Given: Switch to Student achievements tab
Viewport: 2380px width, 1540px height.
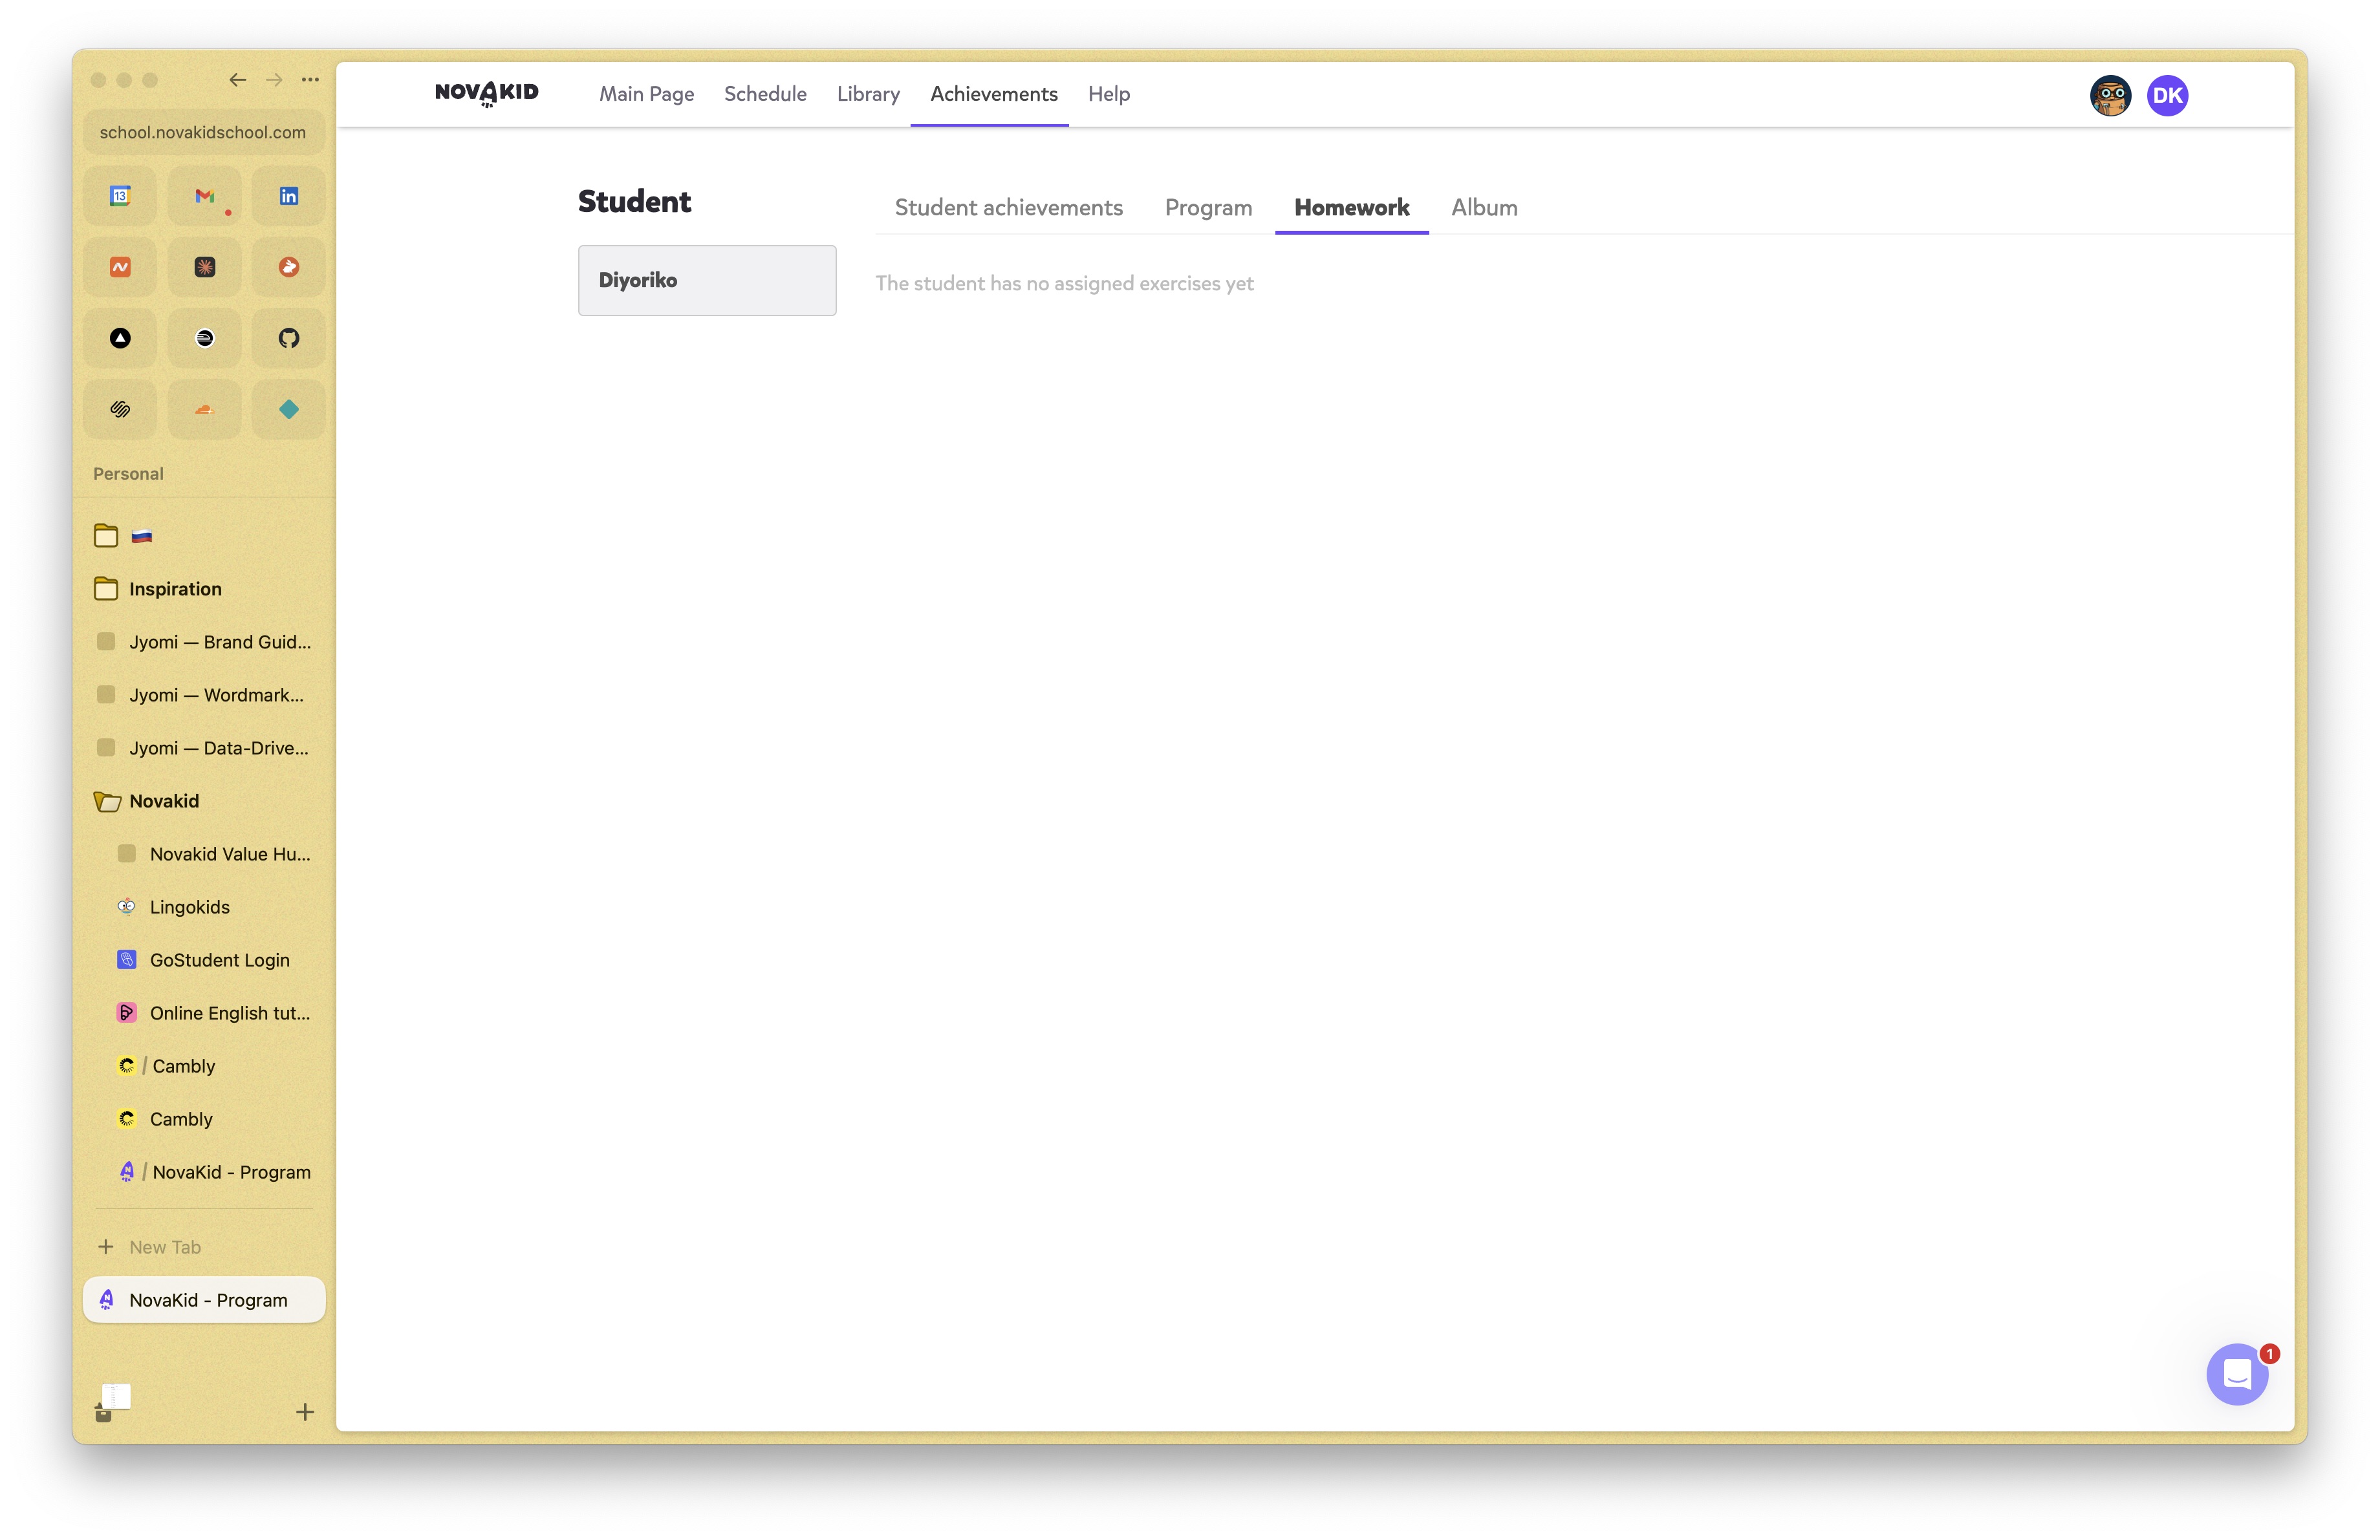Looking at the screenshot, I should pyautogui.click(x=1008, y=207).
